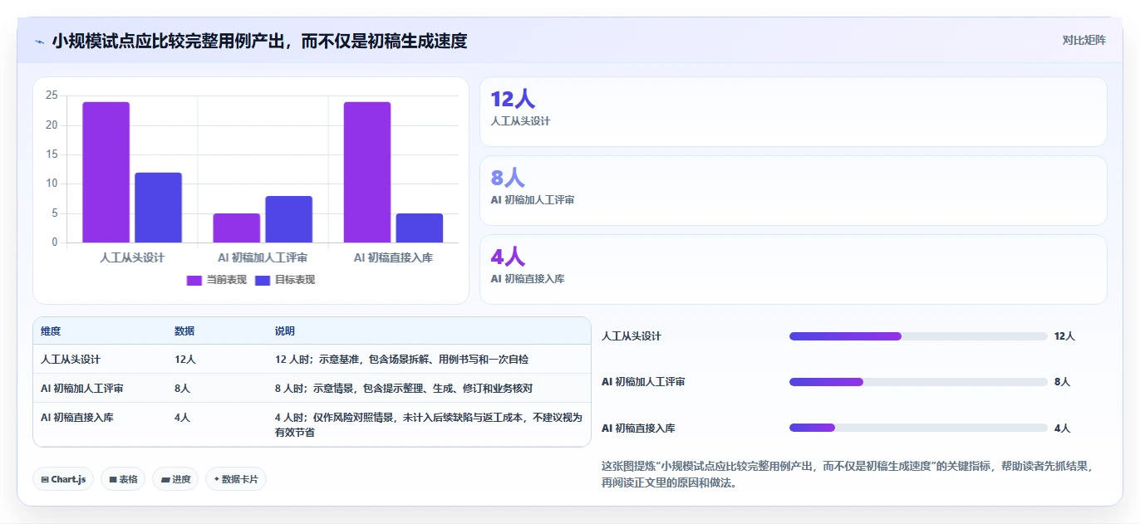This screenshot has height=524, width=1140.
Task: Click the card title about 小规模试点
Action: (259, 41)
